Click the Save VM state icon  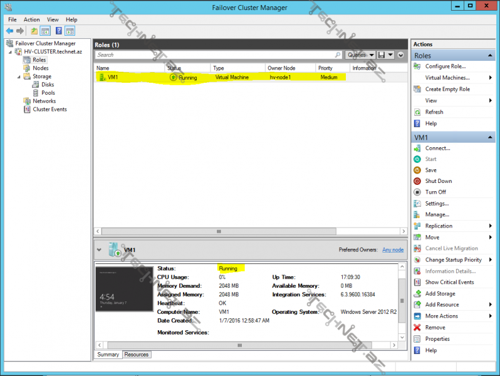417,170
